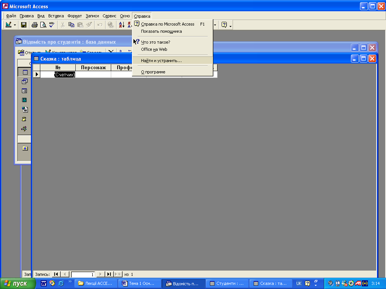The height and width of the screenshot is (289, 386).
Task: Select Modules object icon in database window
Action: [24, 129]
